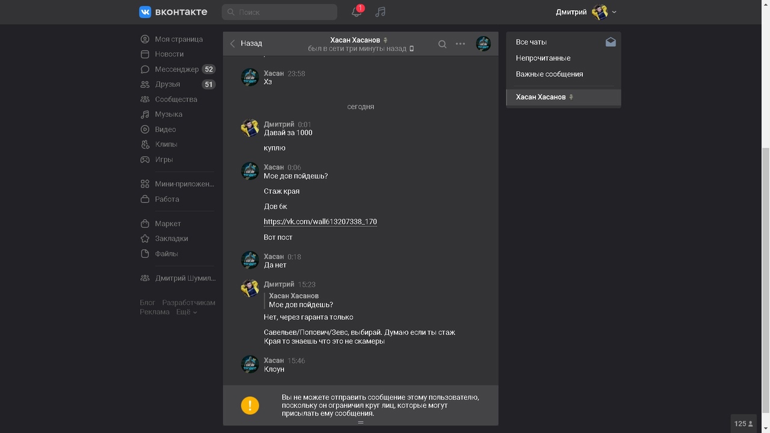This screenshot has height=433, width=770.
Task: Search within the conversation using magnifier icon
Action: (442, 44)
